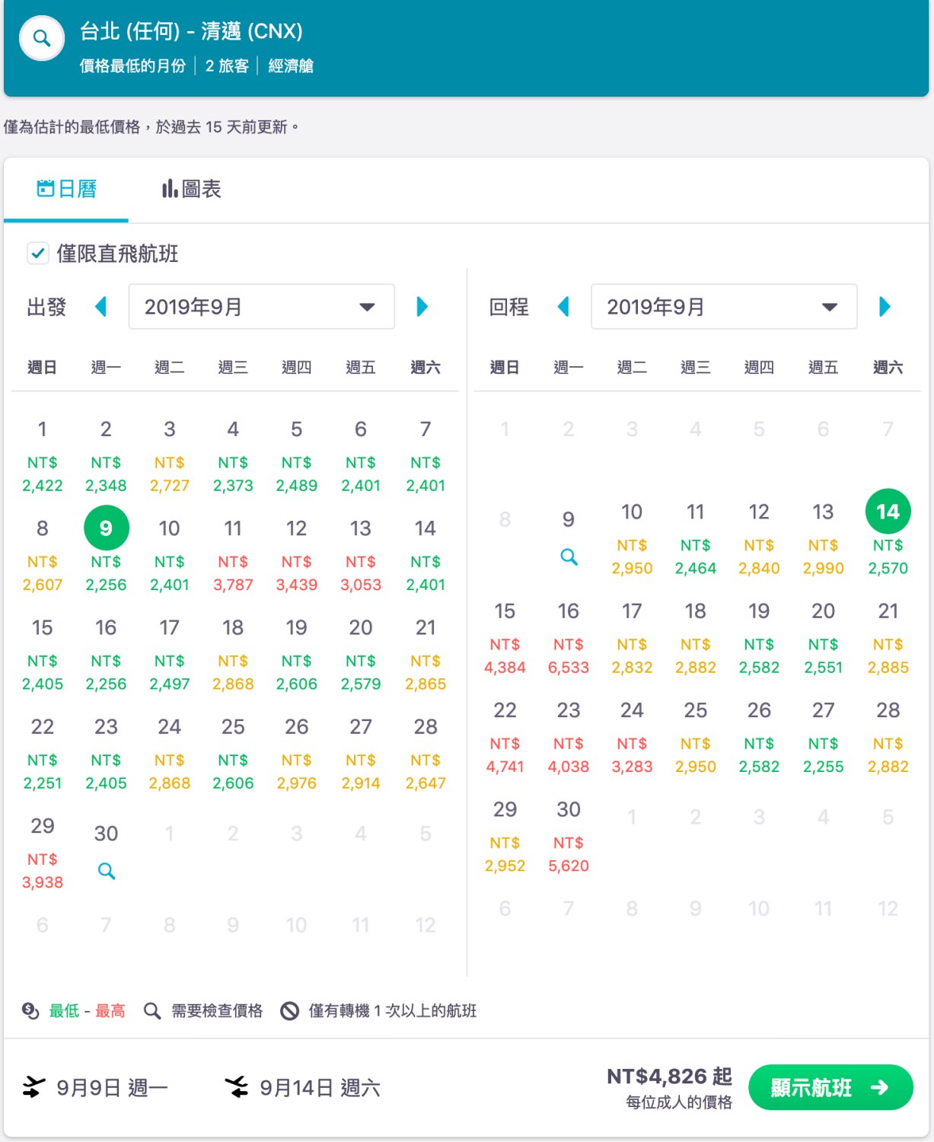934x1142 pixels.
Task: Click the arriving plane icon near 9月14日
Action: pyautogui.click(x=237, y=1087)
